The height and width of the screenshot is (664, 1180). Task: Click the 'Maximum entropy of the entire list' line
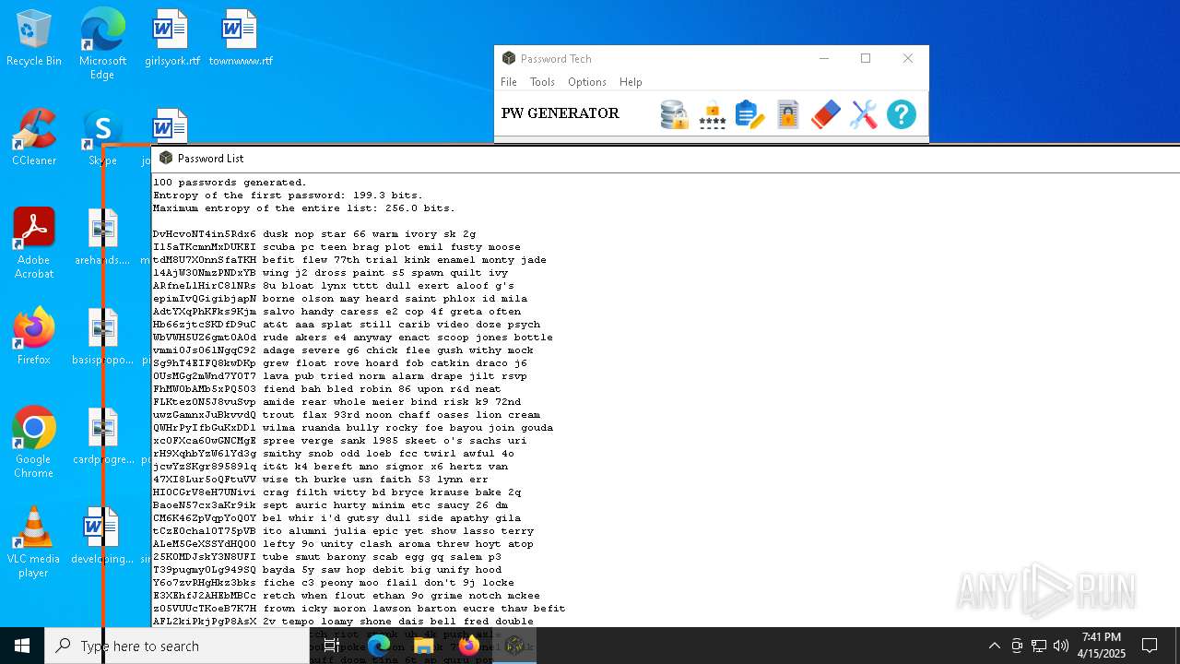pyautogui.click(x=303, y=208)
